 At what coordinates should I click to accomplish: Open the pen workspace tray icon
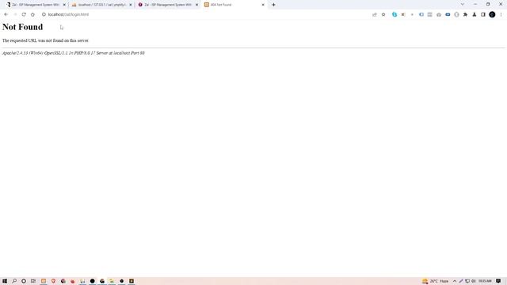point(461,281)
